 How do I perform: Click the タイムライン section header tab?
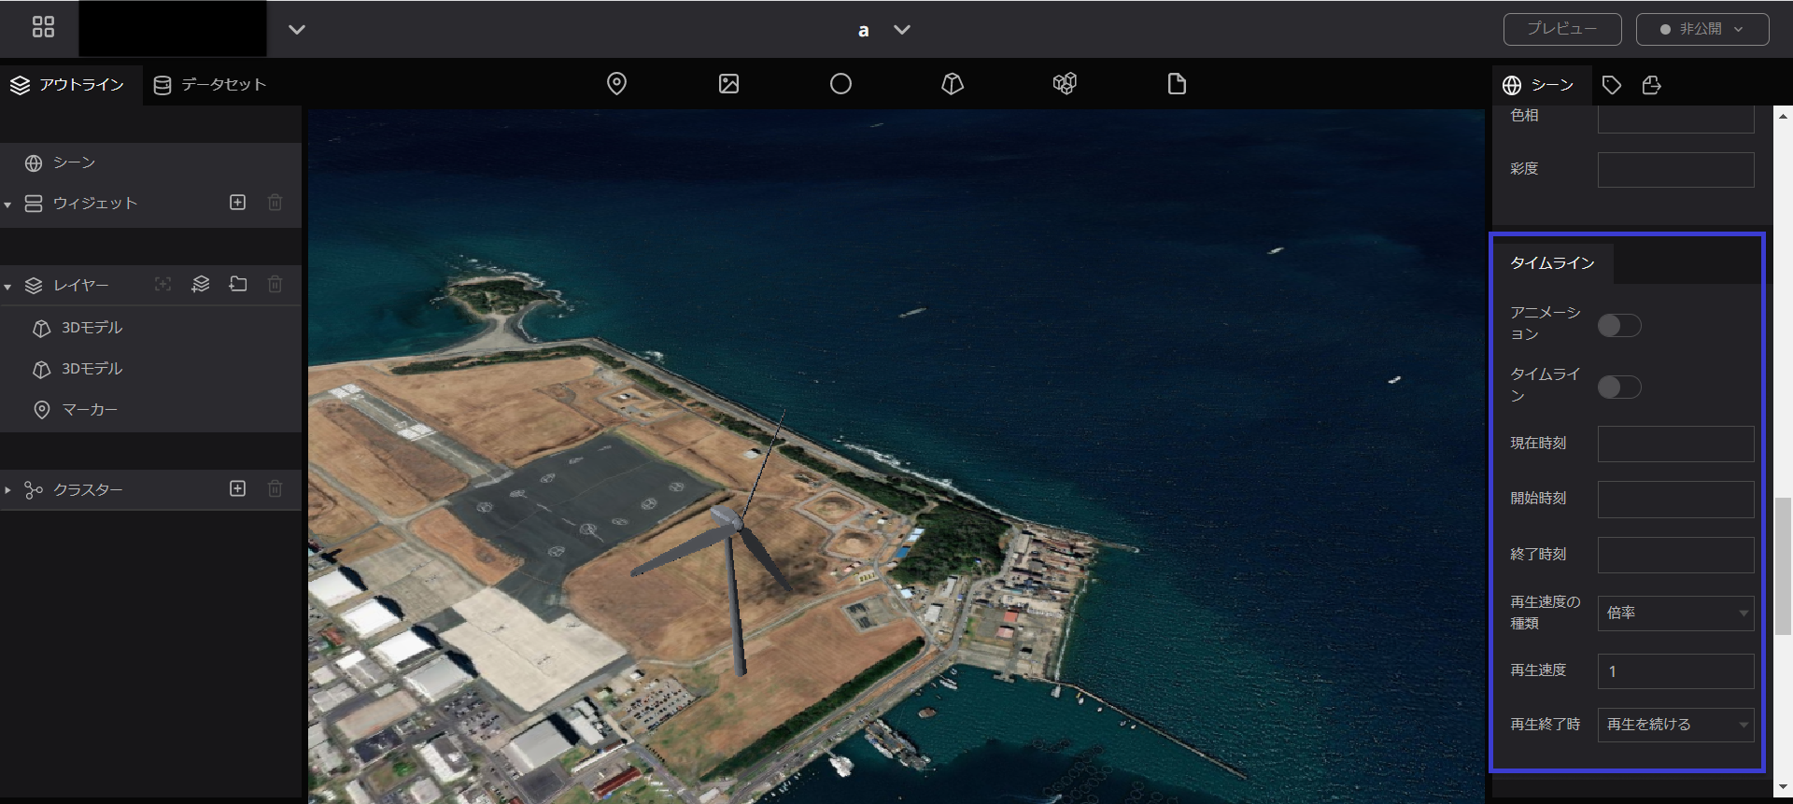click(1552, 263)
